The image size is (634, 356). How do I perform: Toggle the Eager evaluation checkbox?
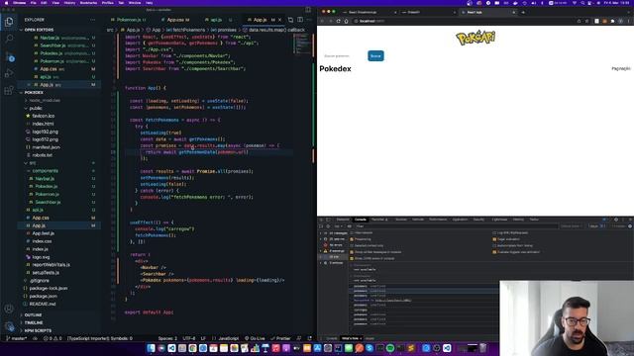[494, 239]
